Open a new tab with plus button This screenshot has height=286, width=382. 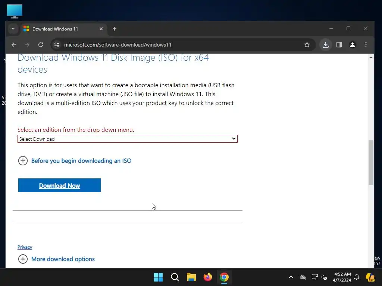[115, 29]
